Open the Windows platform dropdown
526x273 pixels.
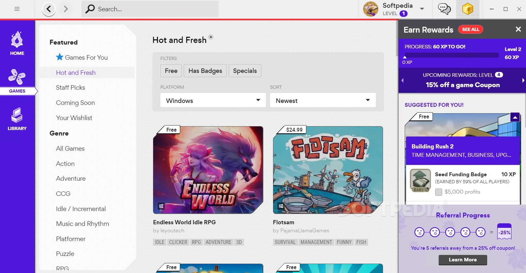[x=213, y=100]
